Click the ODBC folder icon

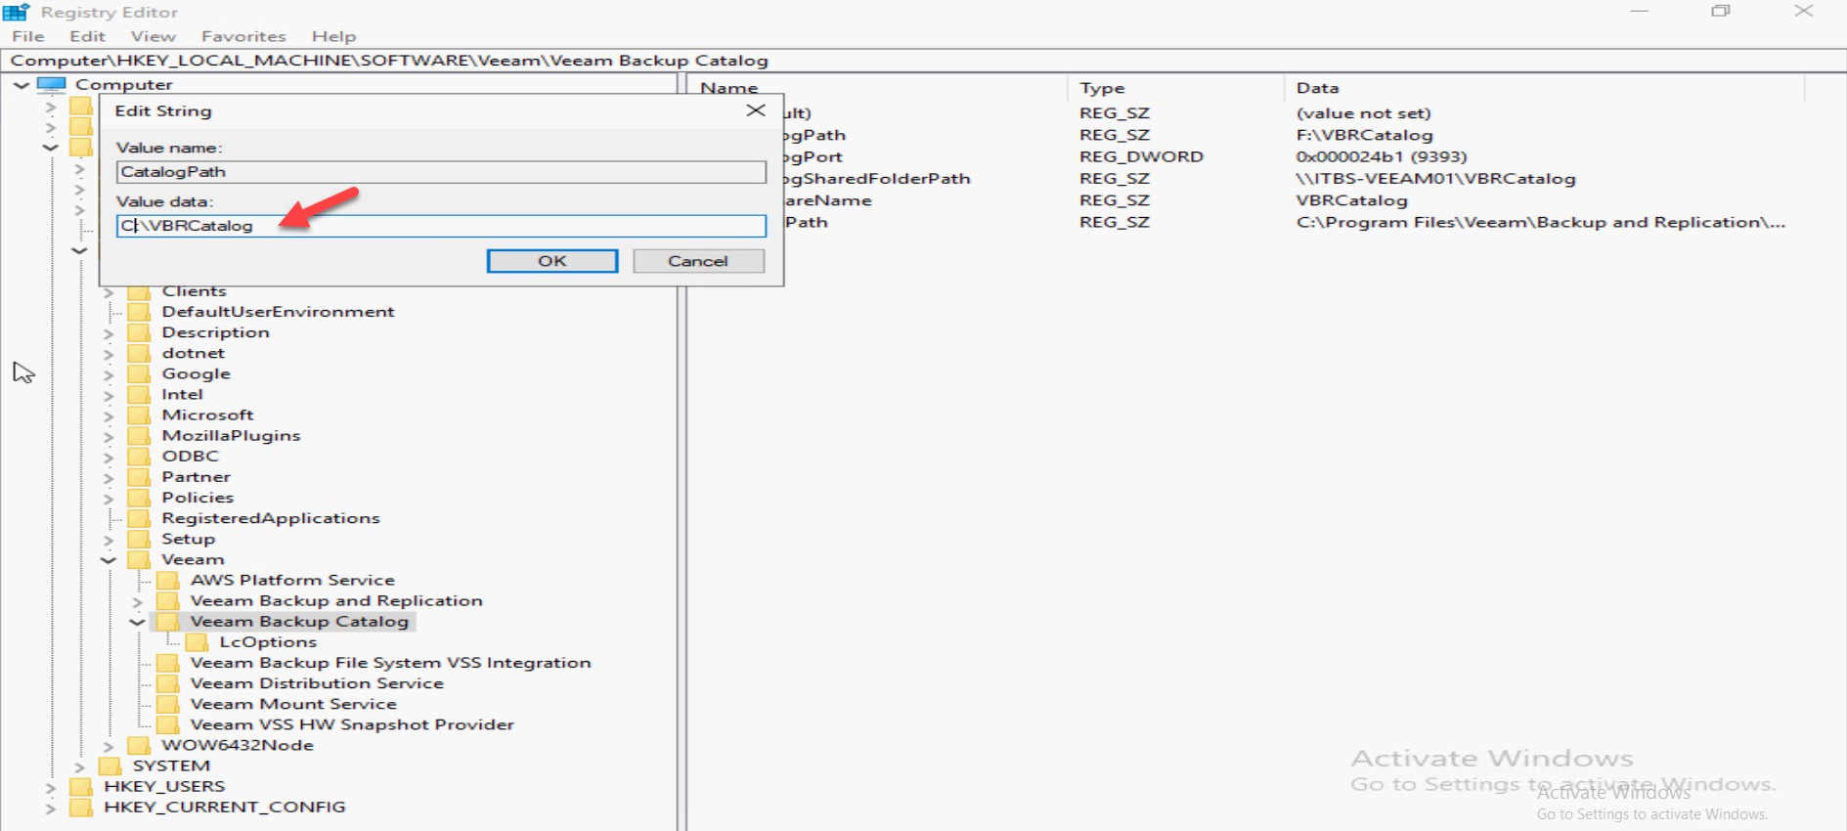tap(140, 457)
